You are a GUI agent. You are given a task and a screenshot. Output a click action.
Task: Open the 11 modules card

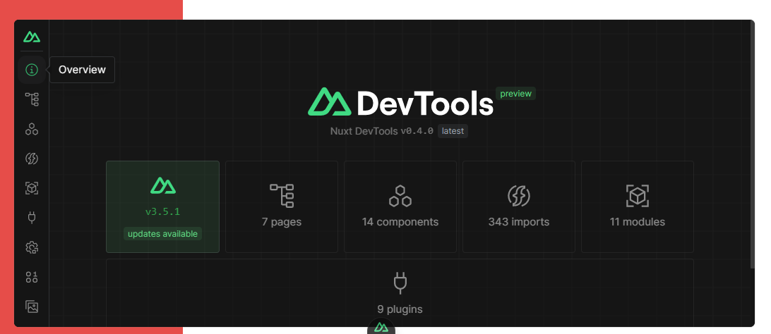(638, 207)
